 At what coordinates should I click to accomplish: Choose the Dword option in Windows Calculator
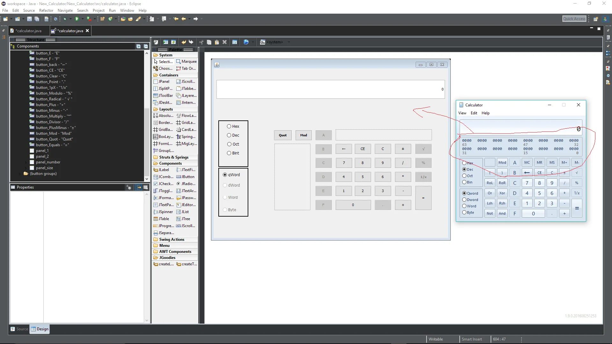[464, 200]
